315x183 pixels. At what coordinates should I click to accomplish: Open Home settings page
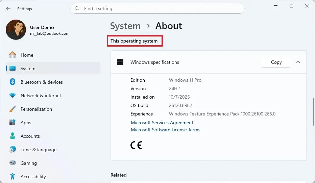(53, 55)
